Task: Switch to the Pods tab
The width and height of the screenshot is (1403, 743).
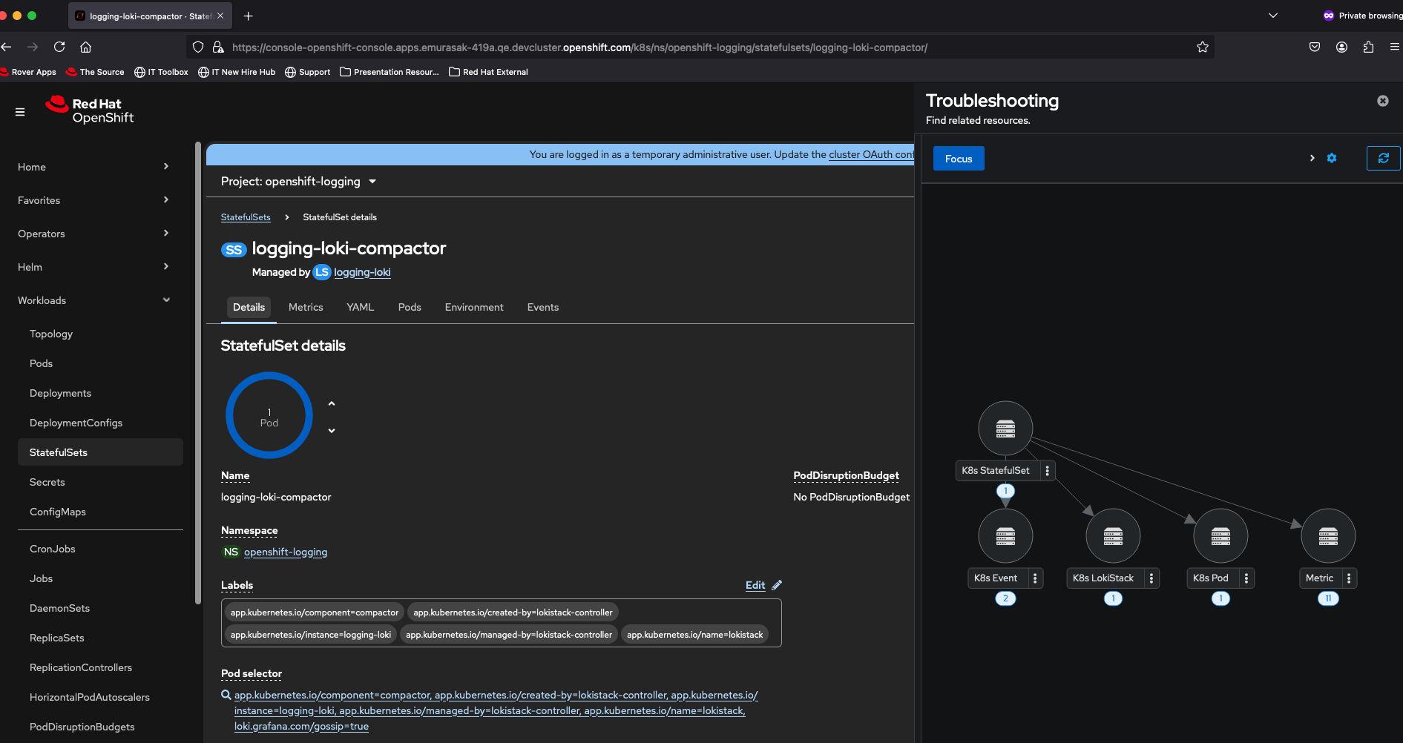Action: coord(410,307)
